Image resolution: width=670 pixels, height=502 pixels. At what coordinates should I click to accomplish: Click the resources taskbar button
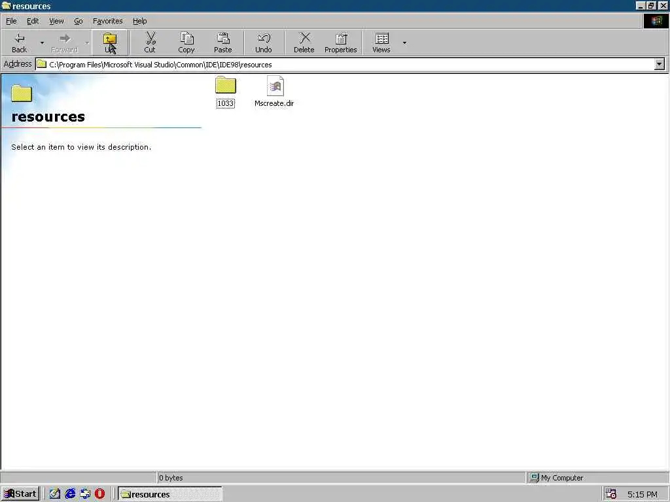pos(169,494)
